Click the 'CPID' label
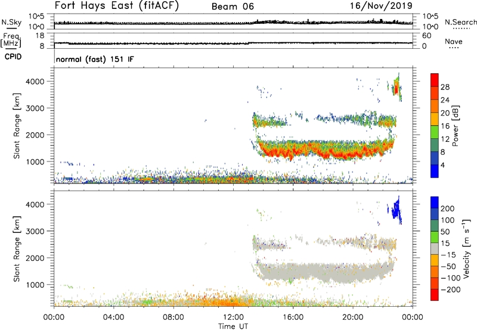Viewport: 477px width, 330px height. [x=13, y=57]
